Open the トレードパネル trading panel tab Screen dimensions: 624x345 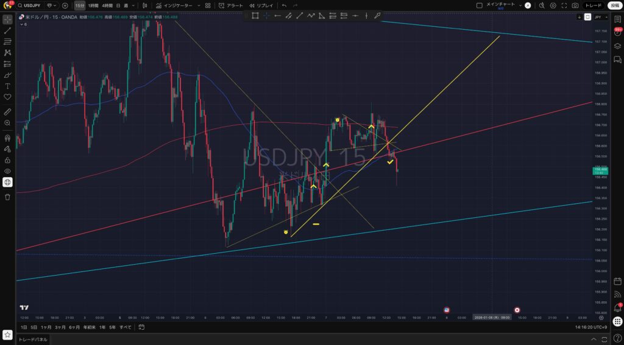click(x=33, y=340)
